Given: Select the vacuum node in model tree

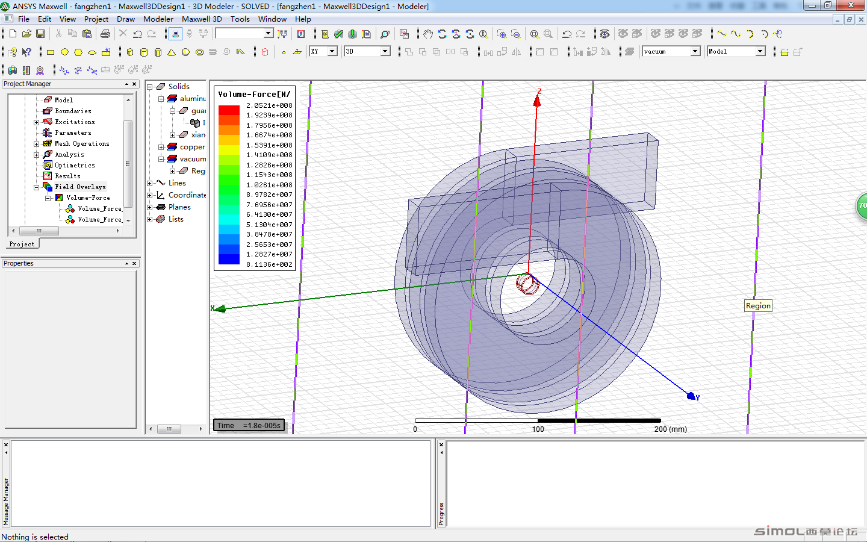Looking at the screenshot, I should [193, 159].
